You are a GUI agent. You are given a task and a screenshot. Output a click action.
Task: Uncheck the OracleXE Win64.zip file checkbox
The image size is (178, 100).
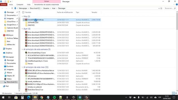24,20
